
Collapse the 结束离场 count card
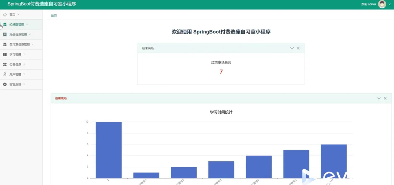click(292, 48)
